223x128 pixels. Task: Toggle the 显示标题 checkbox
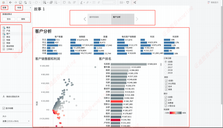[4, 108]
